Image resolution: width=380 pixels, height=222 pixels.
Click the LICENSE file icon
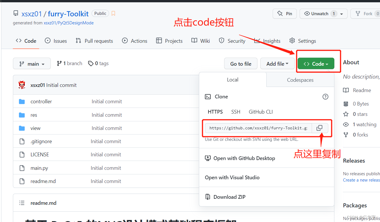coord(22,155)
